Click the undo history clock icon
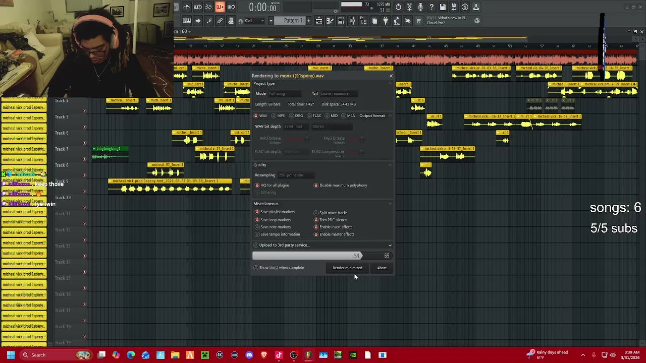 pyautogui.click(x=398, y=7)
